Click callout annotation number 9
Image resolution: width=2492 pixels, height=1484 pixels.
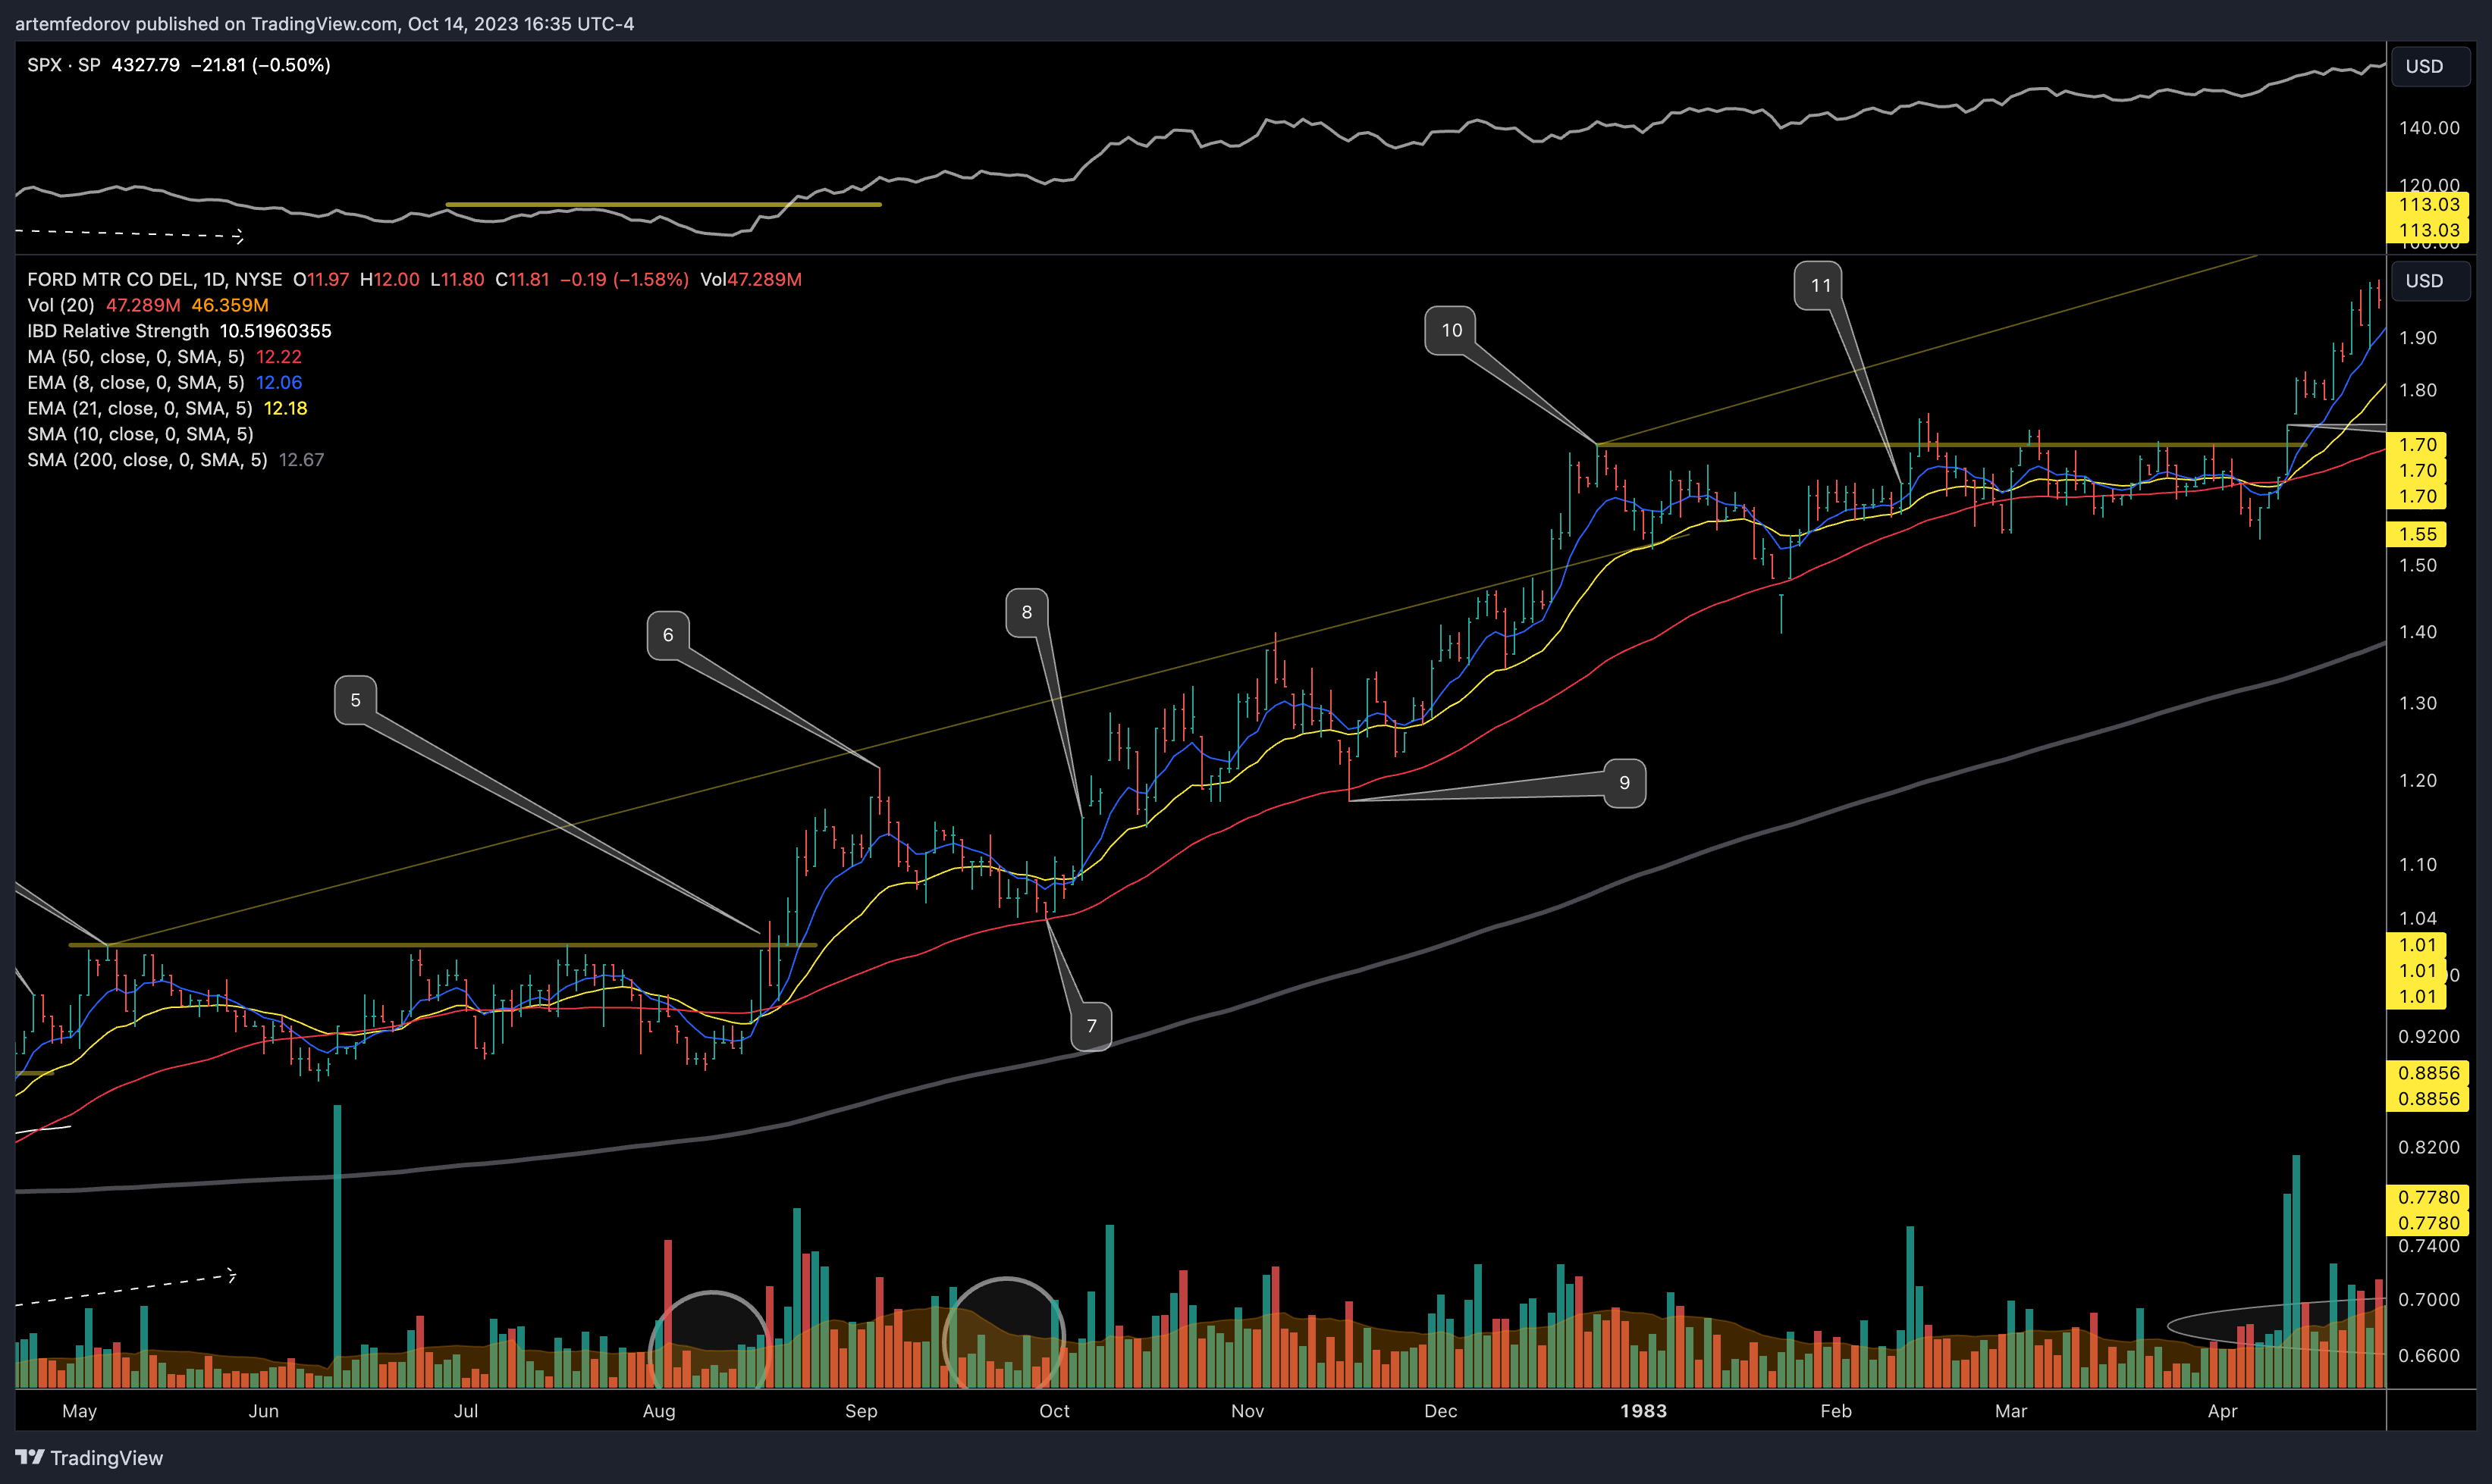point(1624,783)
